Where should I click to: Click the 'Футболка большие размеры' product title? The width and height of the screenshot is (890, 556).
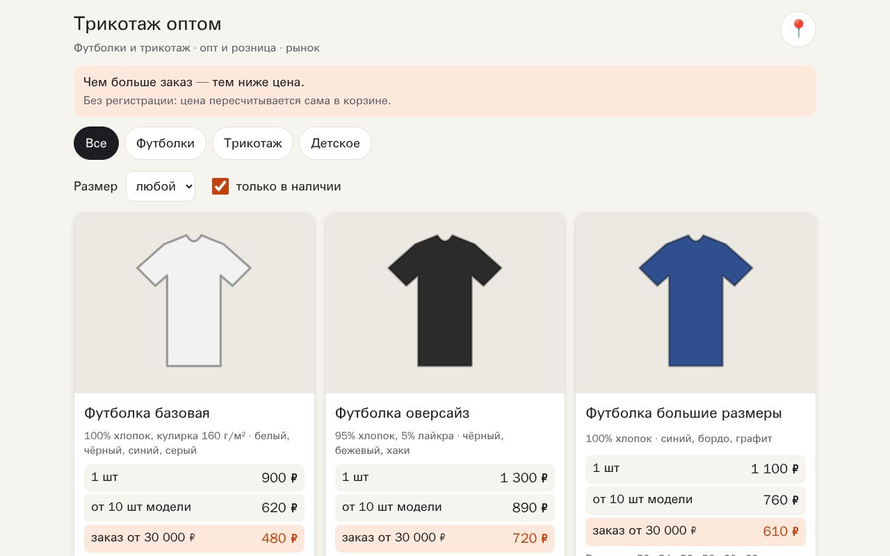pos(683,413)
